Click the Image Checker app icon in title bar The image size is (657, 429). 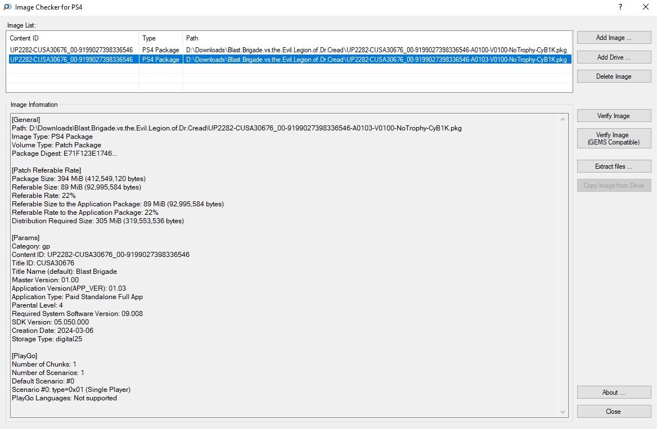tap(7, 7)
